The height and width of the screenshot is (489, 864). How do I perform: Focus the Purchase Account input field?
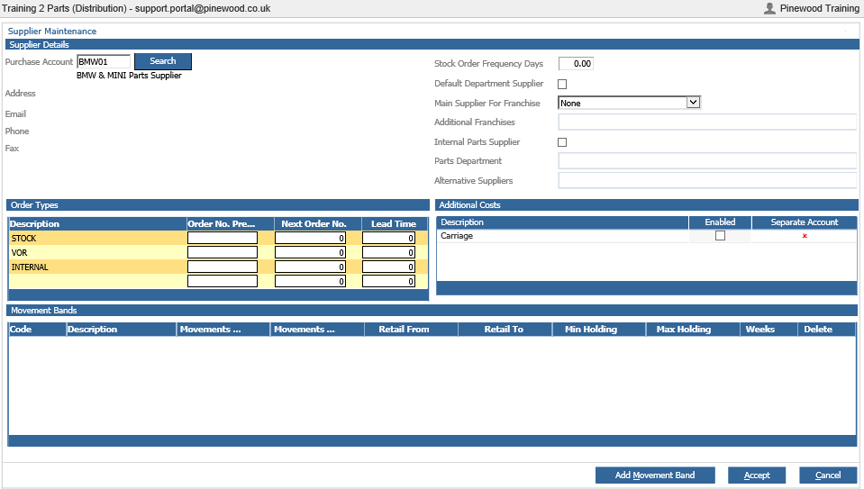point(104,61)
